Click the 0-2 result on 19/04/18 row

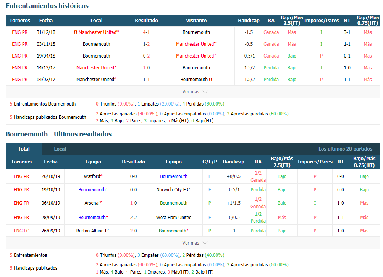pyautogui.click(x=146, y=56)
